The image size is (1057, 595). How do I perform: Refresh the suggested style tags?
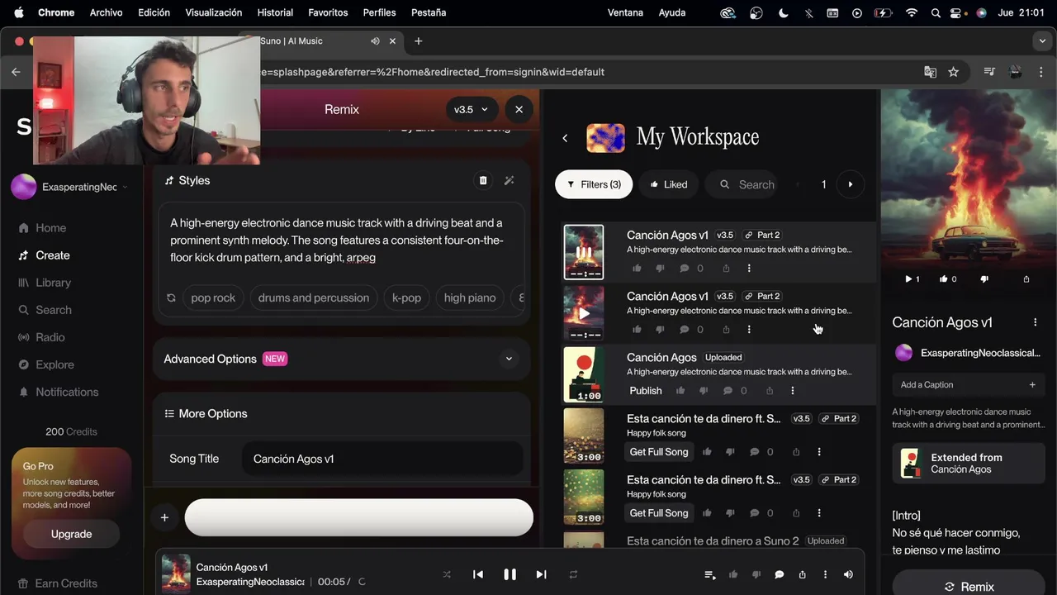pos(171,297)
